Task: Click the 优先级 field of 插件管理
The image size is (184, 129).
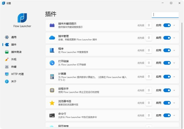Action: [x=149, y=38]
